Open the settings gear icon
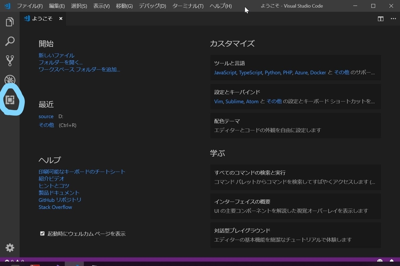This screenshot has height=266, width=400. 9,248
